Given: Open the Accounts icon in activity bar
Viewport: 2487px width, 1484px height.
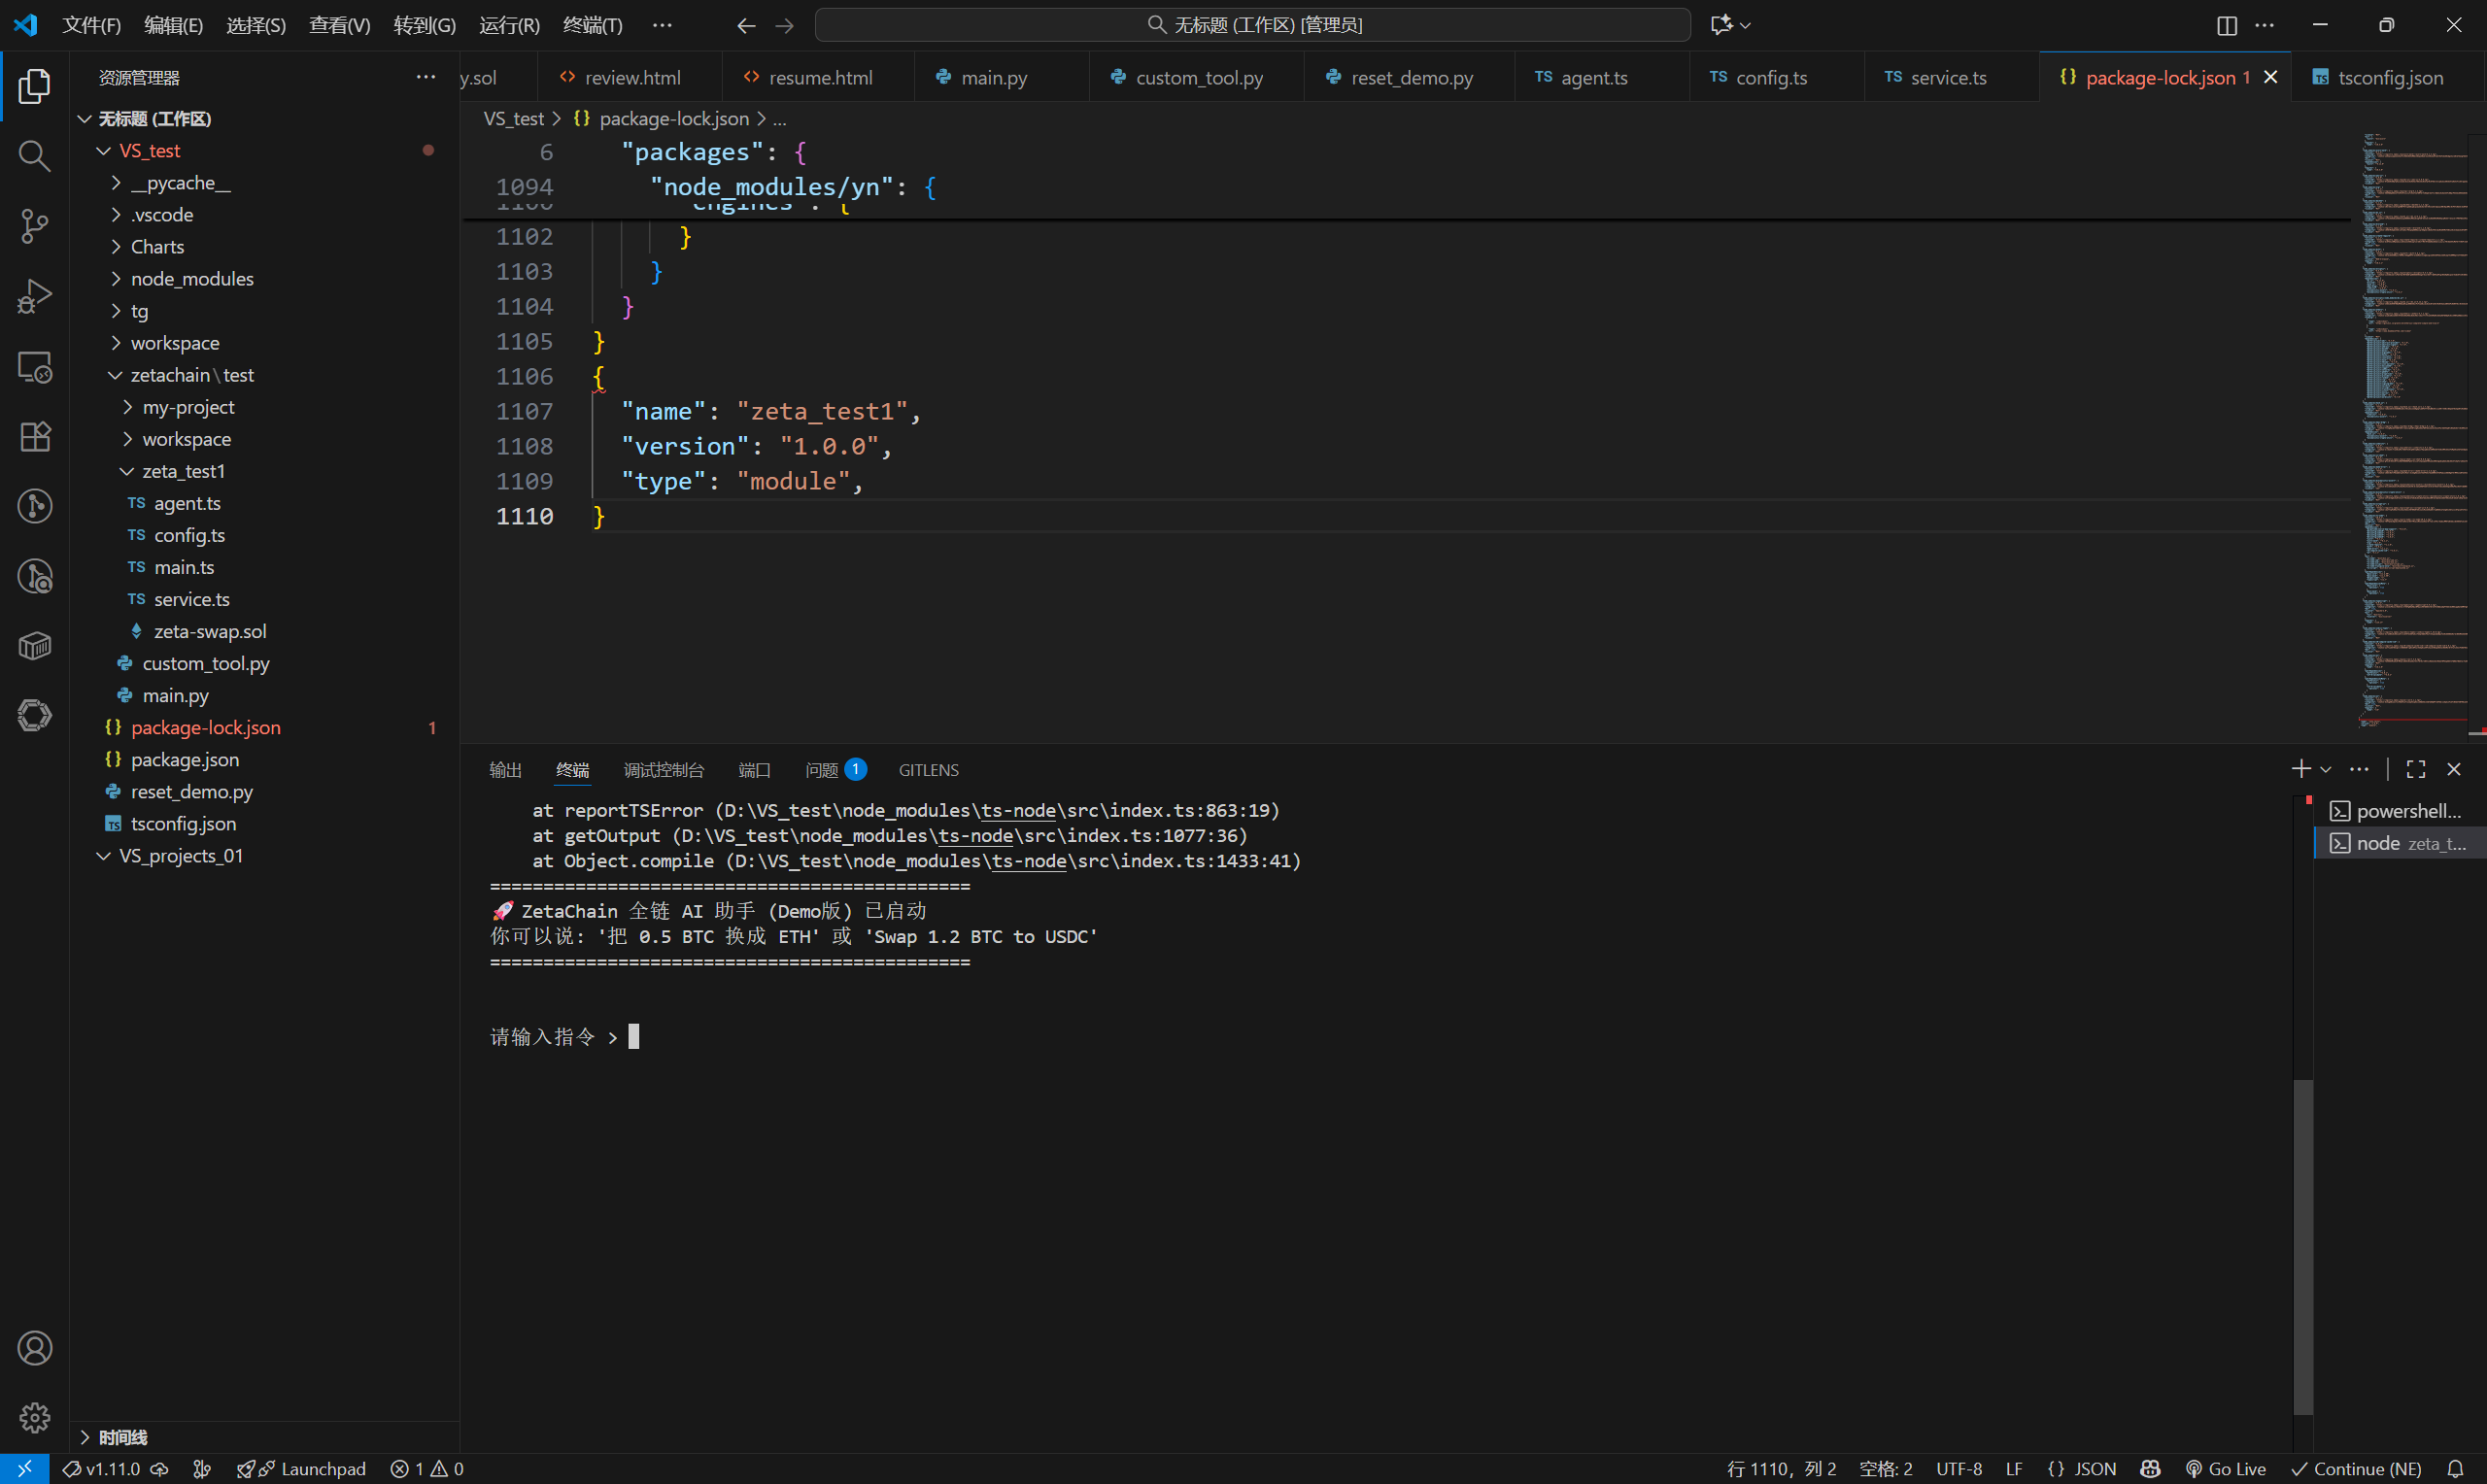Looking at the screenshot, I should 34,1348.
